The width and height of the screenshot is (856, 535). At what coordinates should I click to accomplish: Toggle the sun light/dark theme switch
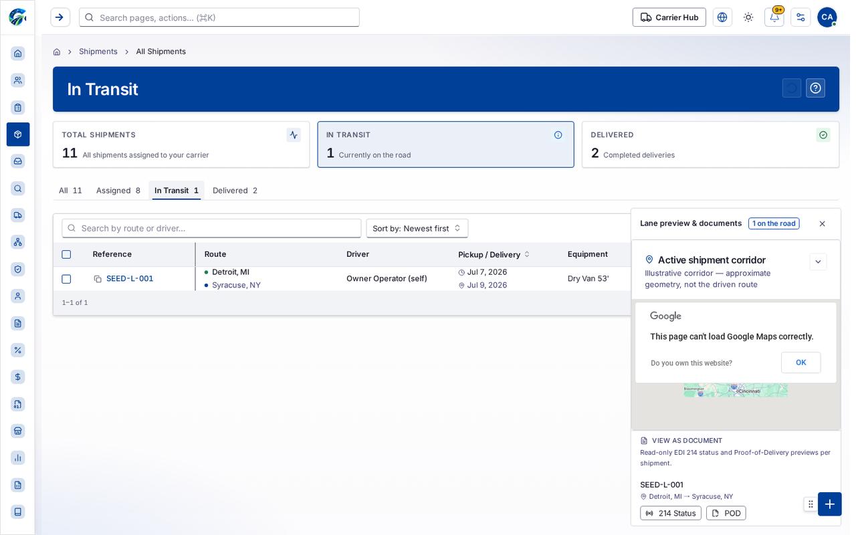click(x=748, y=17)
